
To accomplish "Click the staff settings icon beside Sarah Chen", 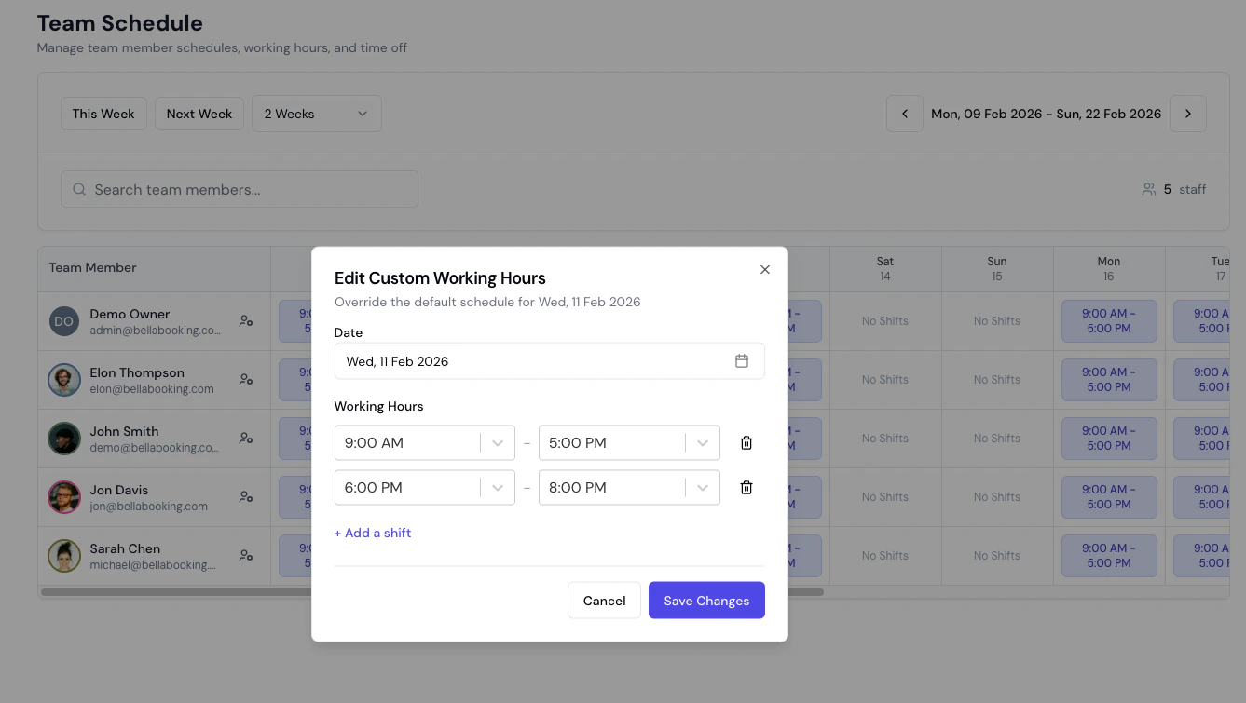I will 245,555.
